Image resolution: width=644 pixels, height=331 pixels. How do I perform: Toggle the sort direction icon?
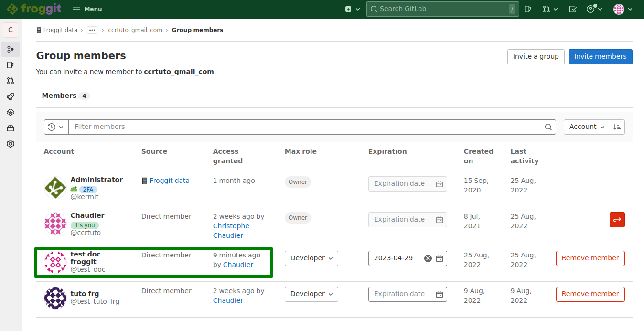point(617,127)
